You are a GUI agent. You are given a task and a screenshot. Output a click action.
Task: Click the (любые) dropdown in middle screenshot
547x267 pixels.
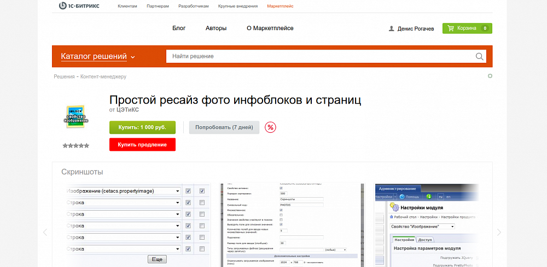(335, 250)
